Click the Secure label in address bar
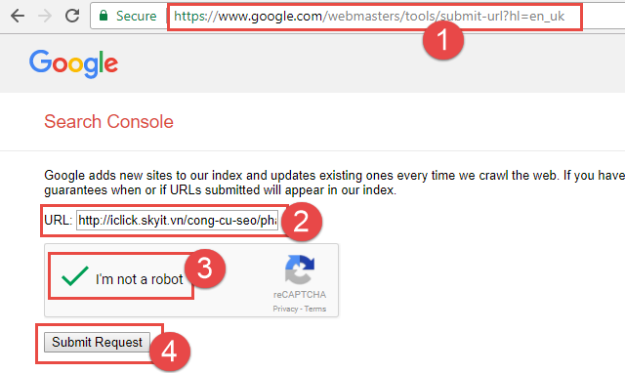The height and width of the screenshot is (373, 625). pyautogui.click(x=137, y=16)
